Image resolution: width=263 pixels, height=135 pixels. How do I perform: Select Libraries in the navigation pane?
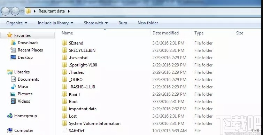[22, 72]
